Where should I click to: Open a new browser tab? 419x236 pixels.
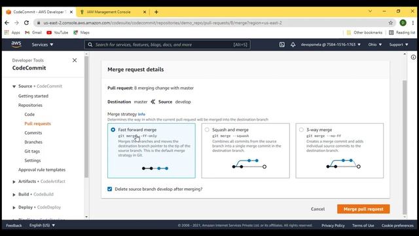point(156,12)
